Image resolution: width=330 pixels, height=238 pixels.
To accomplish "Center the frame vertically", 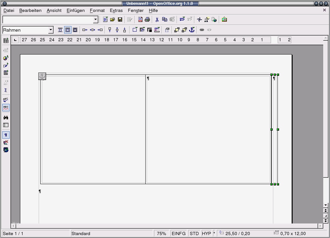I will click(x=117, y=30).
